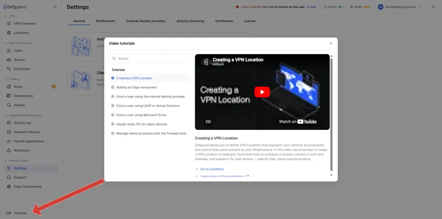Select Enrol user using internal identity provider
Screen dimensions: 442x219
coord(149,96)
